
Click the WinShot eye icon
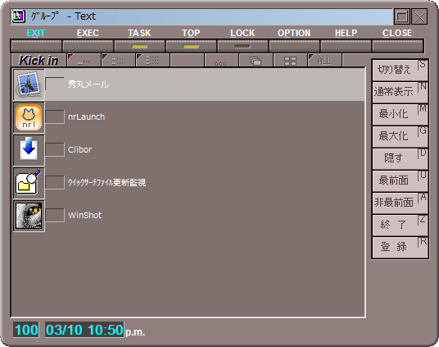[29, 216]
